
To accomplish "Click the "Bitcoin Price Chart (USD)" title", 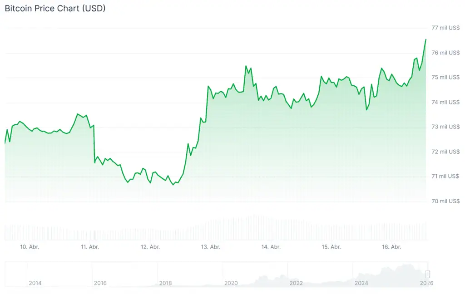I will 55,9.
